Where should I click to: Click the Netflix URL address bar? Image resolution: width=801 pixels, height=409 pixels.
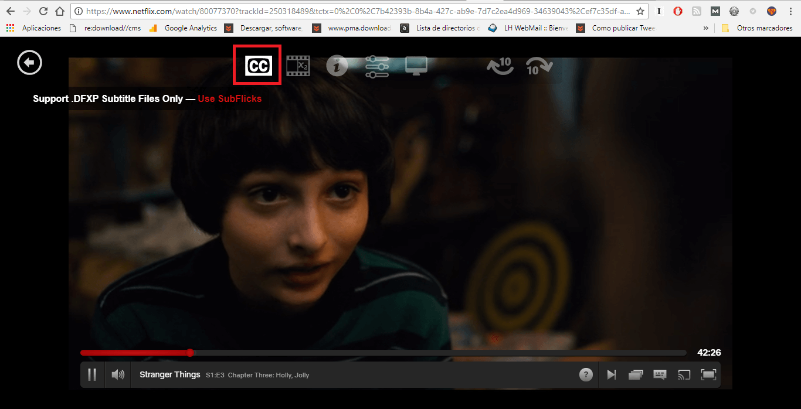click(x=359, y=11)
